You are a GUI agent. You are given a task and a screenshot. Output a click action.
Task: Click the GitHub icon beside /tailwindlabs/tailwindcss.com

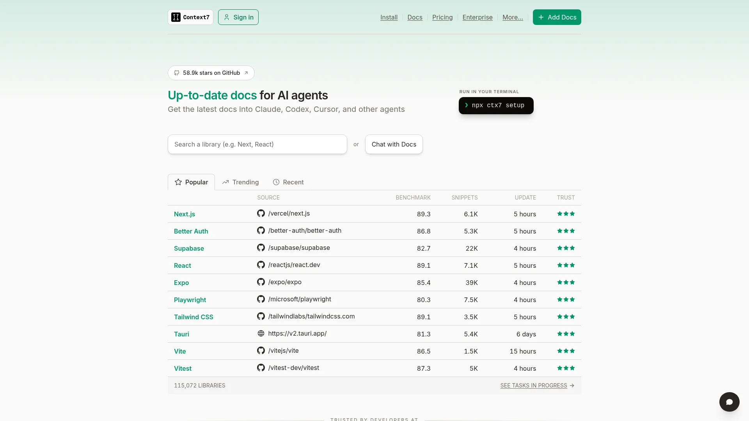(x=261, y=316)
